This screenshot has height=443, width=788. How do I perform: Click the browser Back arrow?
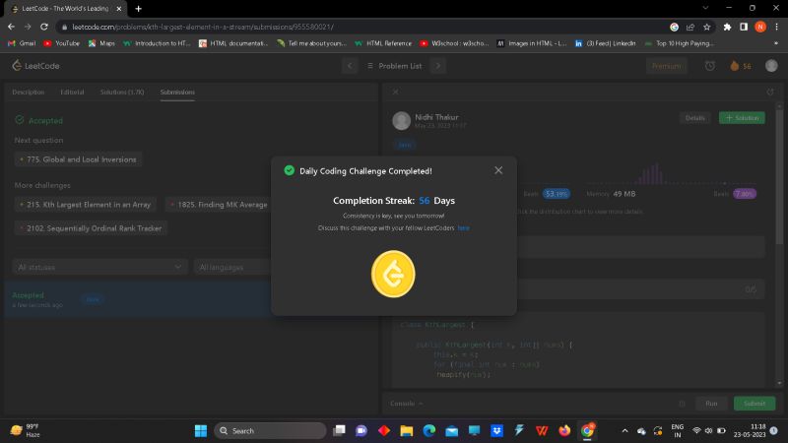pos(11,27)
